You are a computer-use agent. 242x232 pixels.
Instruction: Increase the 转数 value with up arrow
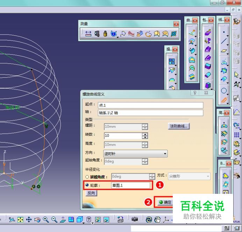click(145, 134)
